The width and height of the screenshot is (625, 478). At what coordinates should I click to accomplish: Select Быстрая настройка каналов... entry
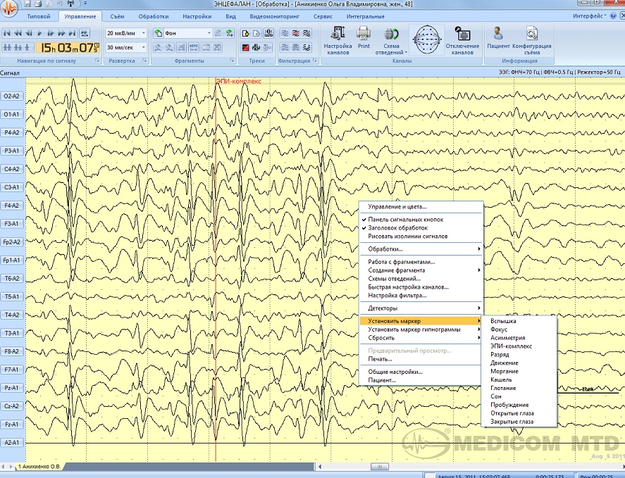(408, 287)
